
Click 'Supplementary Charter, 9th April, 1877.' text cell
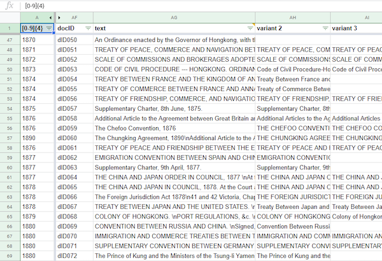pyautogui.click(x=174, y=167)
